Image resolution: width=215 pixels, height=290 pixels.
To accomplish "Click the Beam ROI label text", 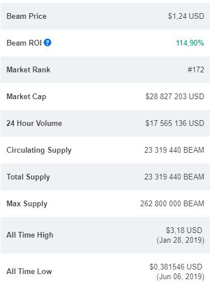I will pyautogui.click(x=24, y=43).
